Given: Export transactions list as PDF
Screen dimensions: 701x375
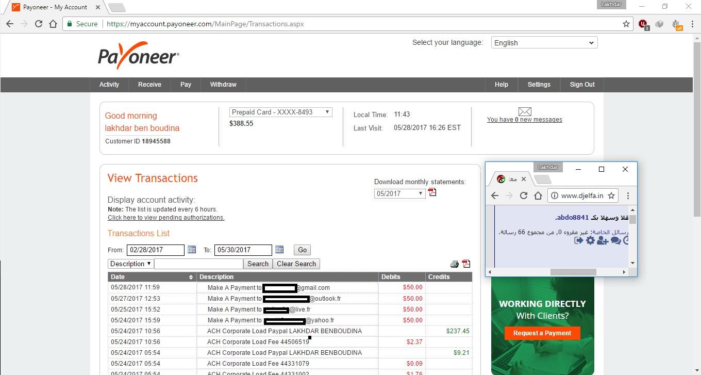Looking at the screenshot, I should pos(466,264).
